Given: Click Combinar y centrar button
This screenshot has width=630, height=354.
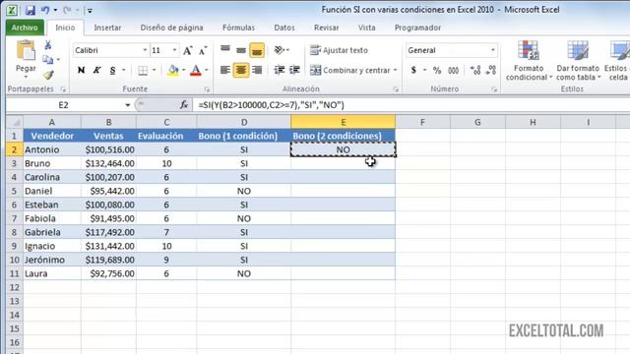Looking at the screenshot, I should 350,70.
